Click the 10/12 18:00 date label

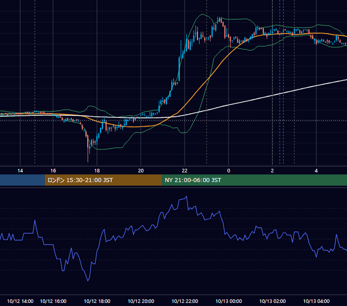97,301
